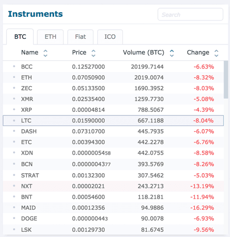Toggle favorite dot for LTC

(14, 121)
